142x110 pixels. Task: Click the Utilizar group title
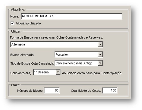pyautogui.click(x=16, y=31)
